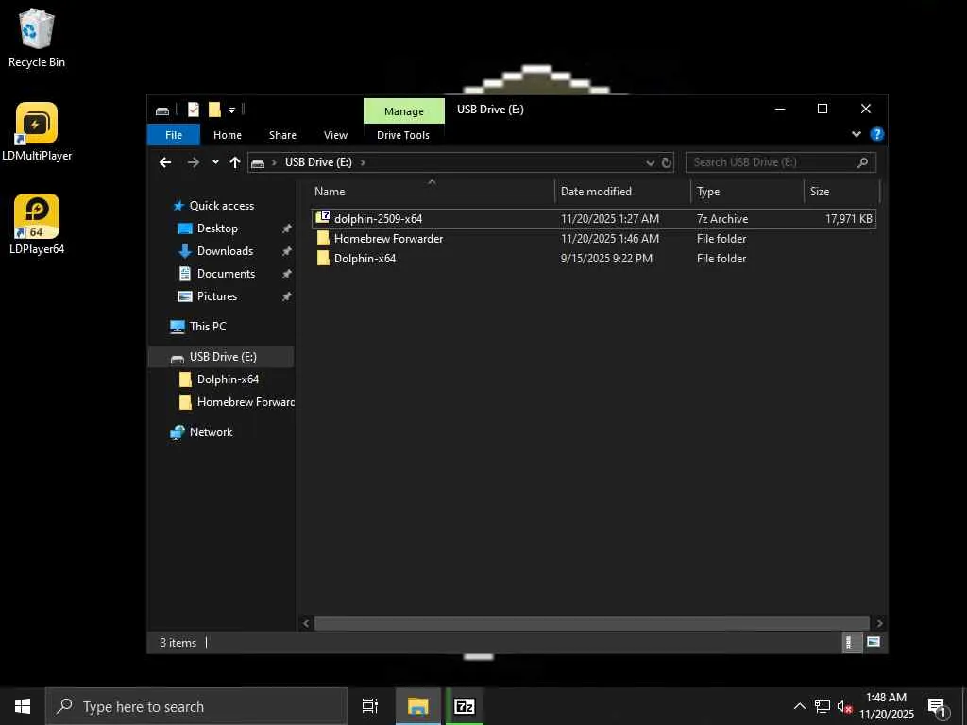Sort by the Date modified column
This screenshot has height=725, width=967.
pyautogui.click(x=623, y=191)
